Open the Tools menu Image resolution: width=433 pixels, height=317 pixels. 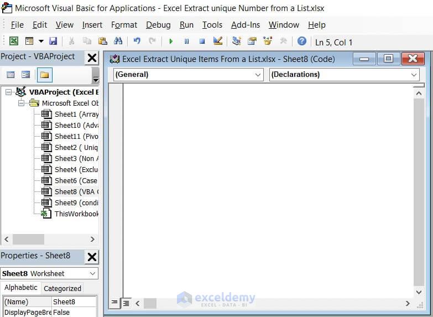click(212, 25)
